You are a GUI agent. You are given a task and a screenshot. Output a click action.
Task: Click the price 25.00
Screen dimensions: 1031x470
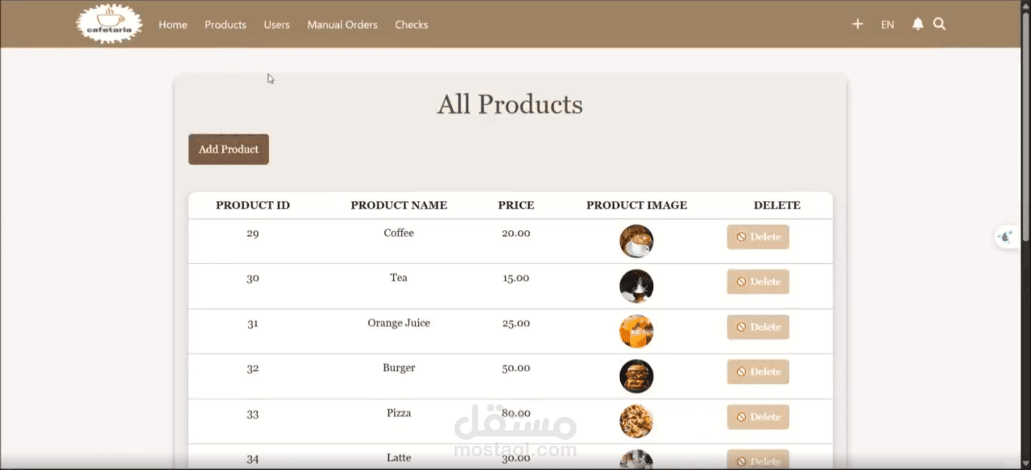(516, 323)
